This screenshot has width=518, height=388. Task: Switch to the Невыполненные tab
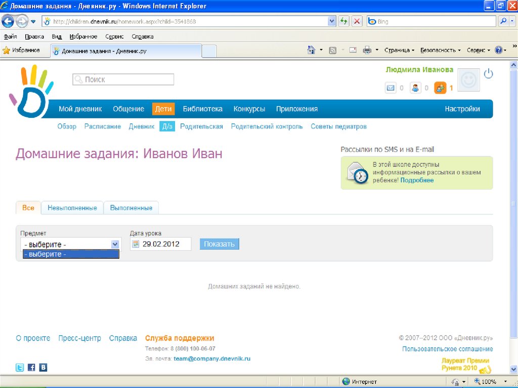pyautogui.click(x=72, y=208)
